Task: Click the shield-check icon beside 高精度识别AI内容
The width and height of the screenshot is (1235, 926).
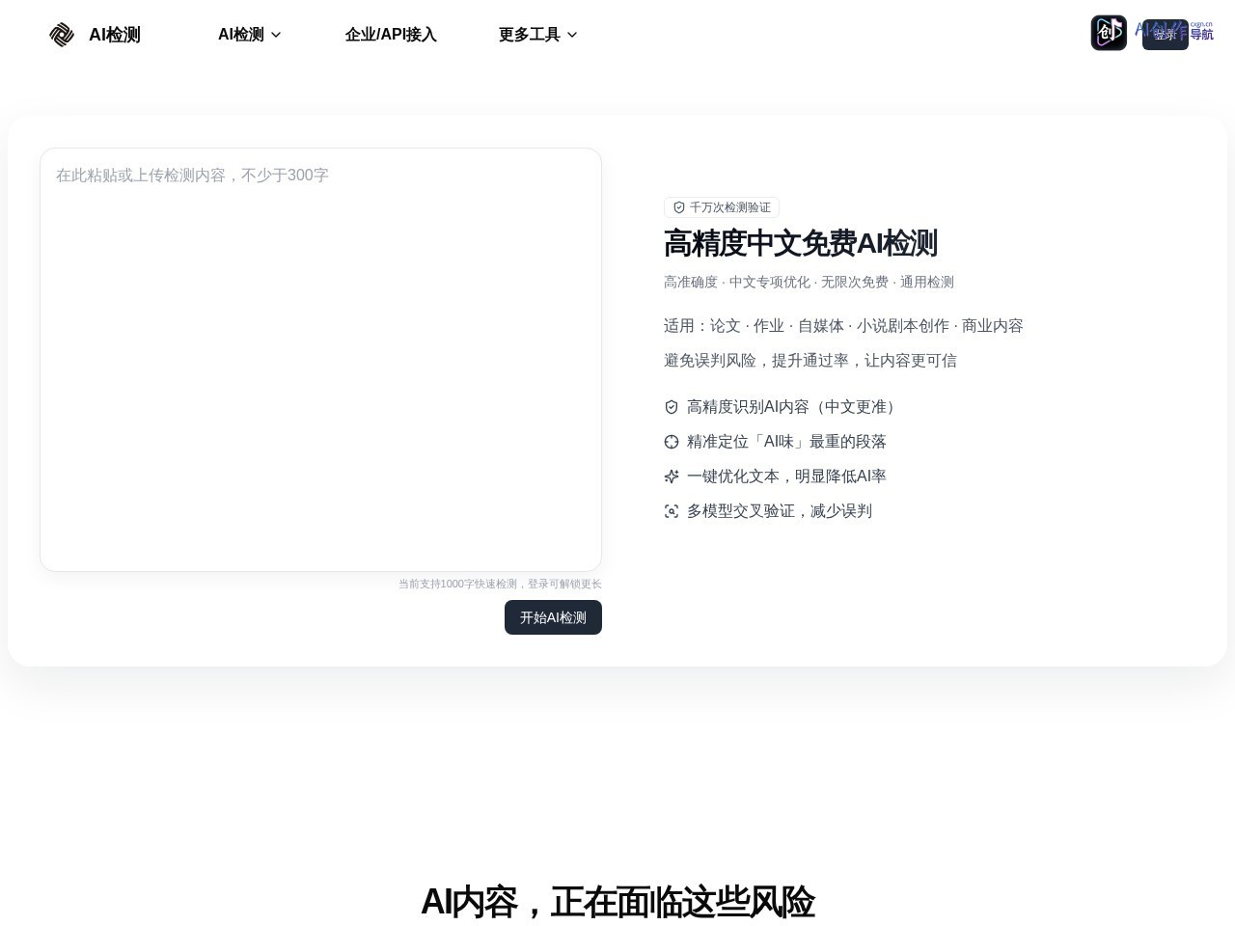Action: coord(672,407)
